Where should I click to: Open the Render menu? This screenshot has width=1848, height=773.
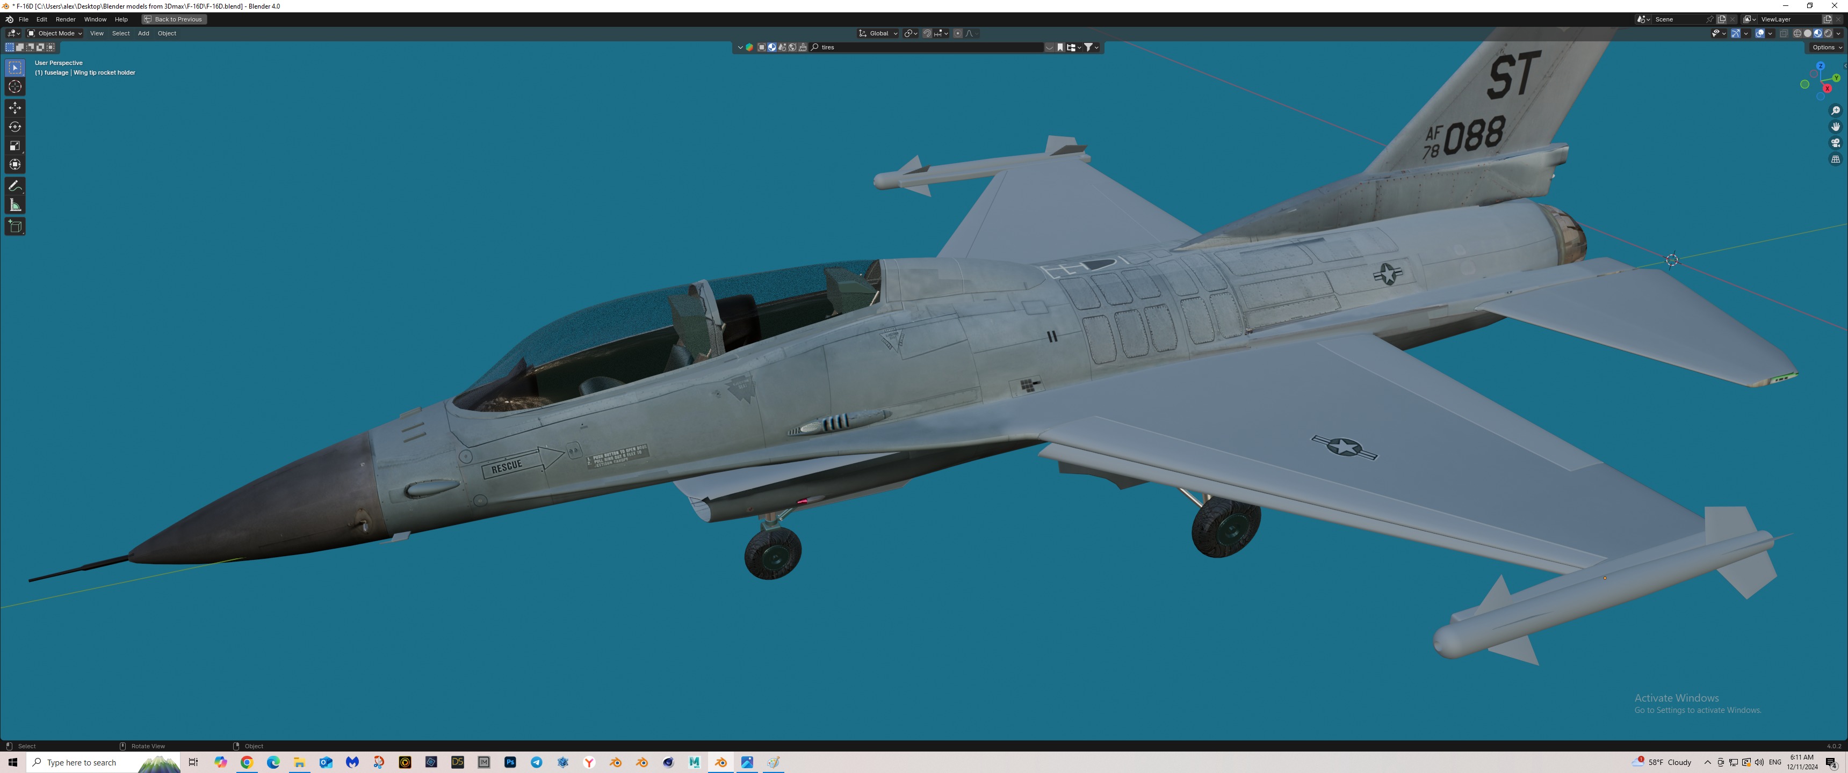[x=66, y=19]
